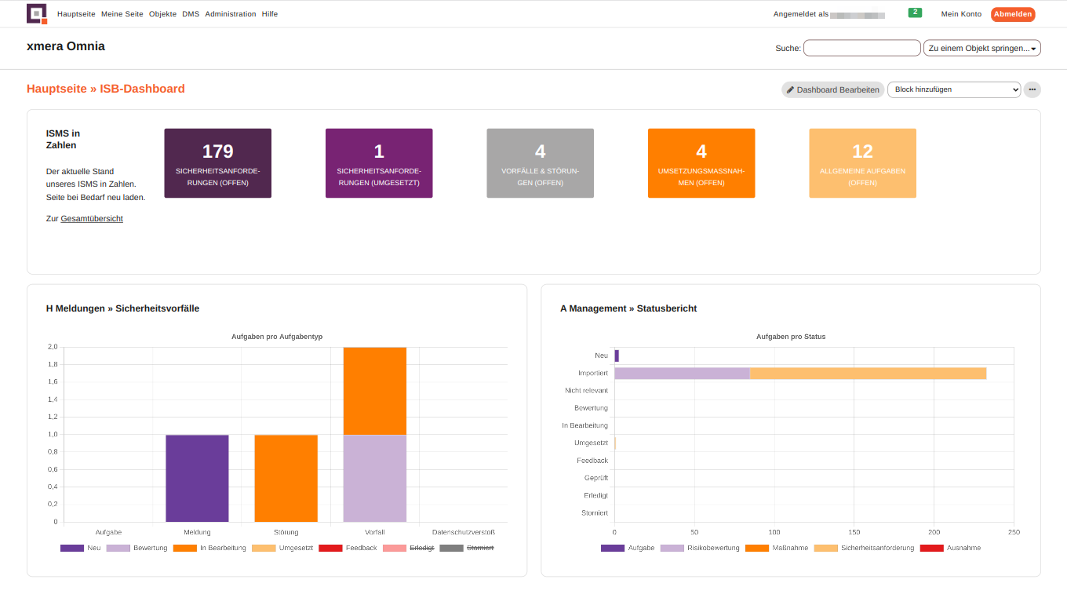This screenshot has width=1067, height=598.
Task: Click the xmera Omnia logo
Action: pos(35,13)
